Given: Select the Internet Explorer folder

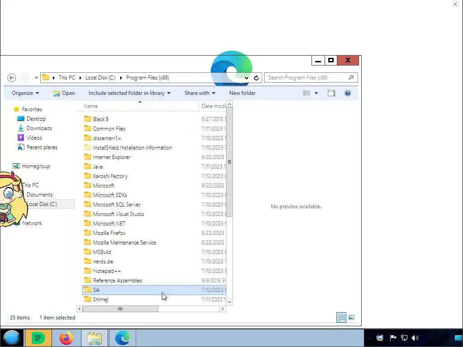Looking at the screenshot, I should click(154, 157).
